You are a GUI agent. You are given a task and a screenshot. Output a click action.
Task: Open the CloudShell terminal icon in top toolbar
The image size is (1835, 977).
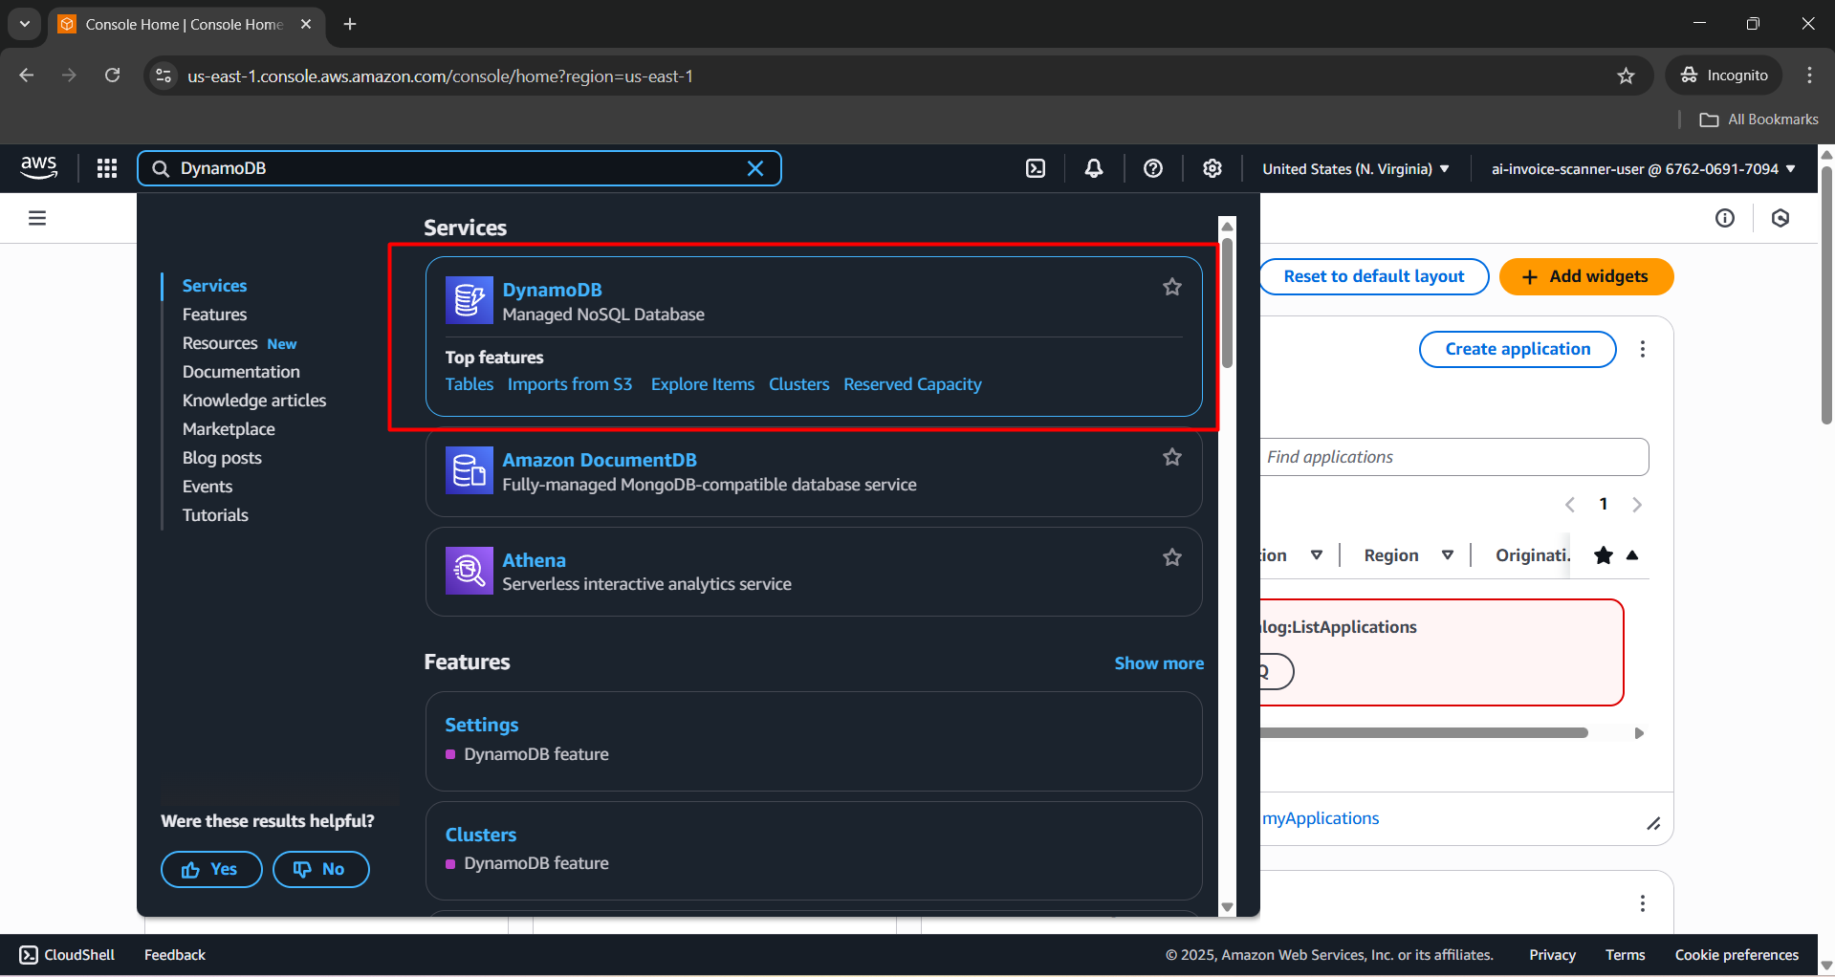tap(1036, 168)
